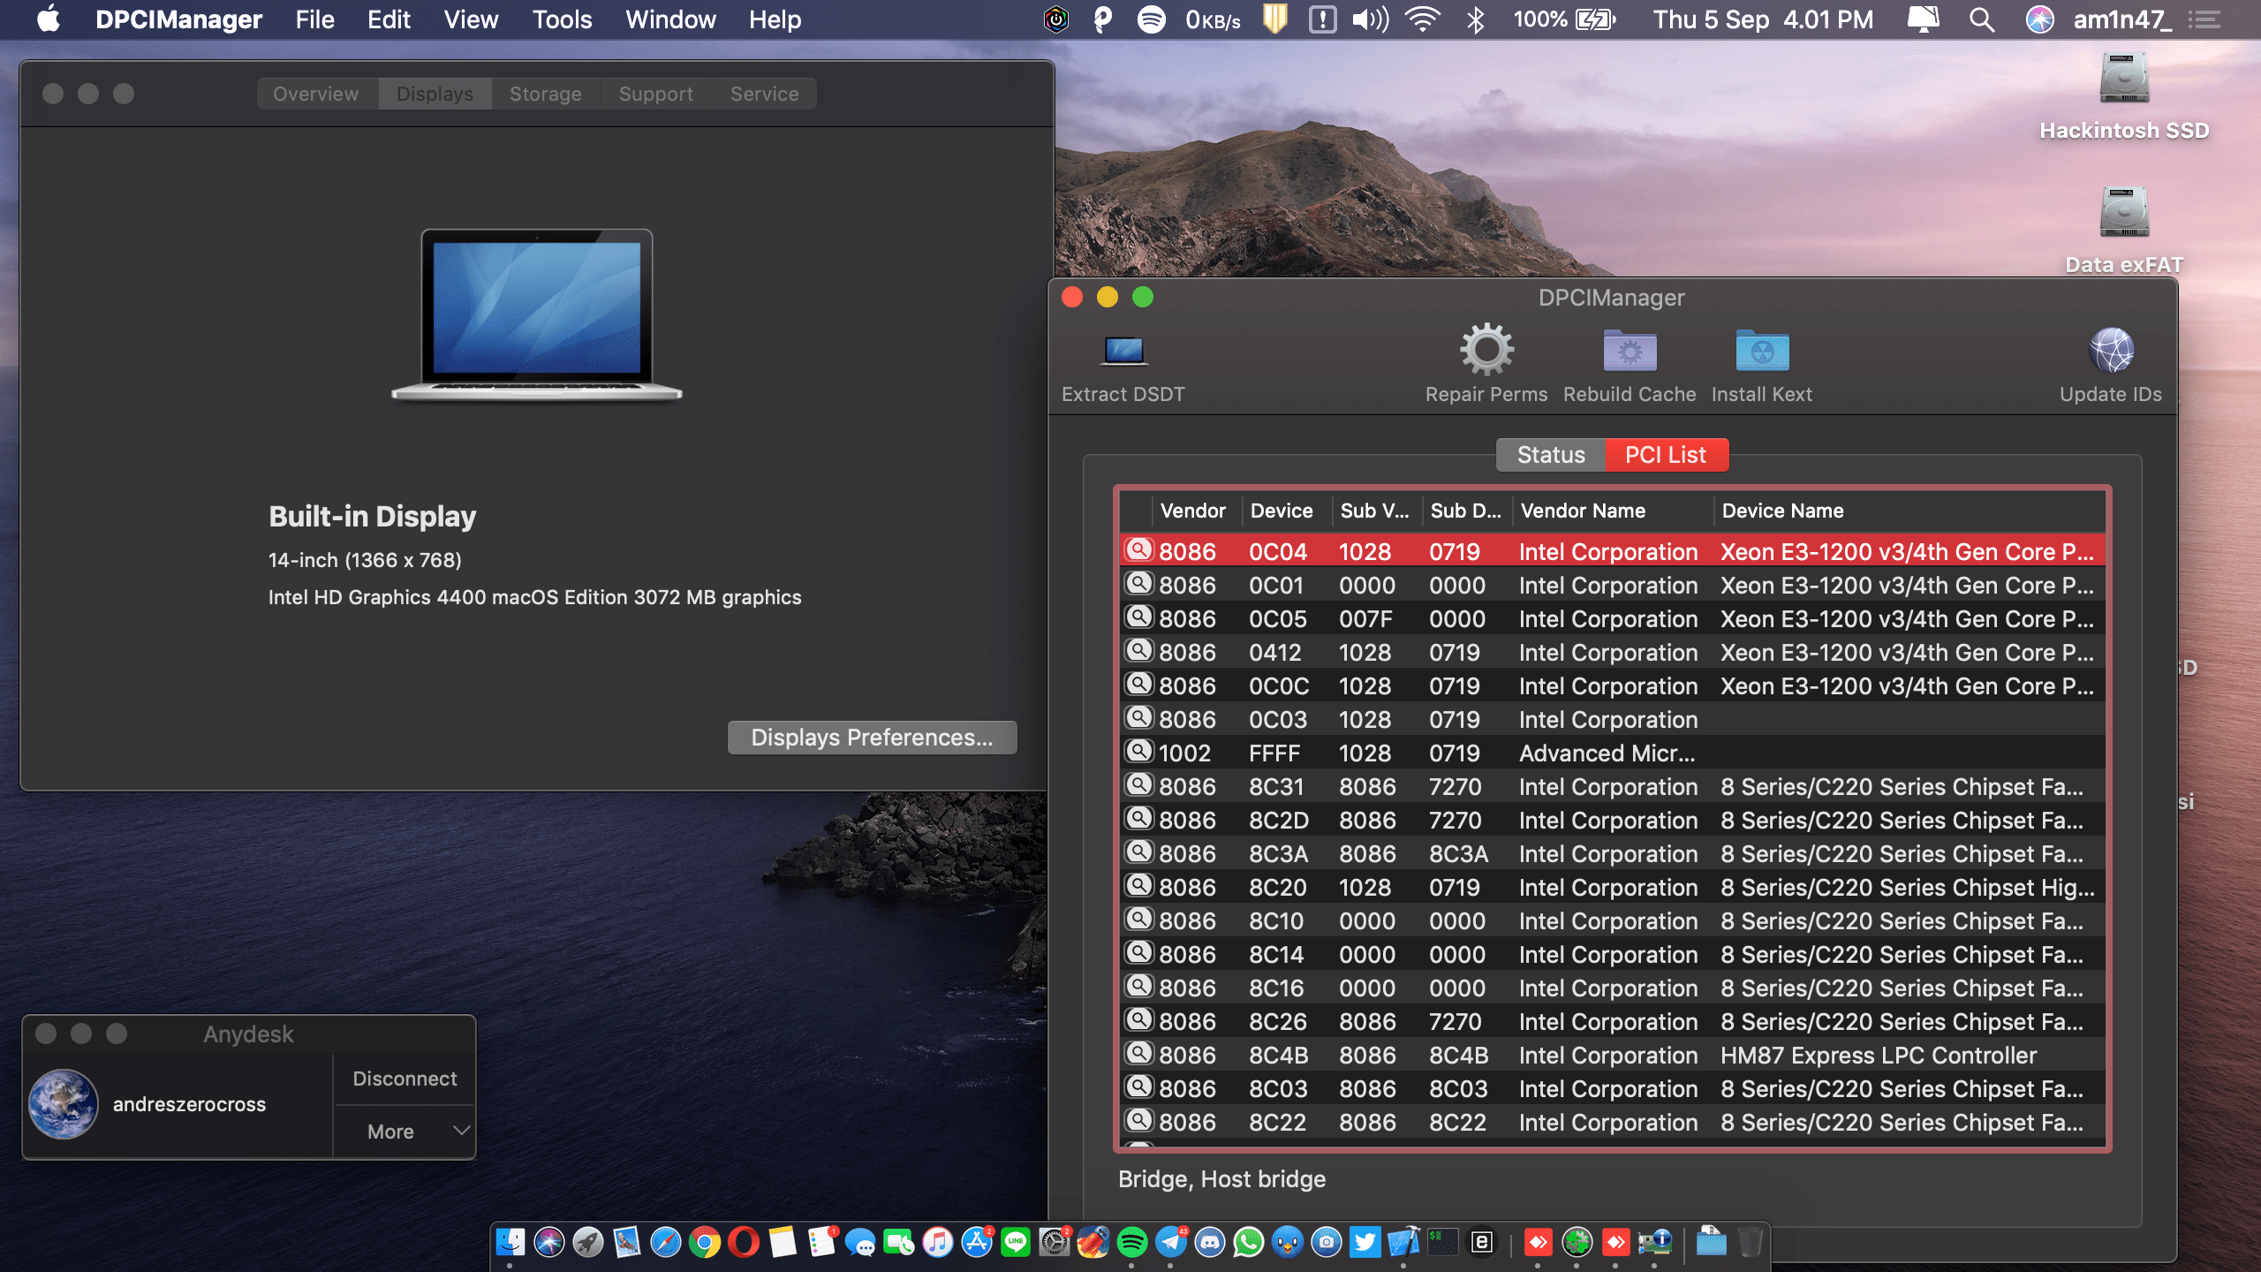Click the magnifier icon on the 0C01 row

pyautogui.click(x=1138, y=584)
